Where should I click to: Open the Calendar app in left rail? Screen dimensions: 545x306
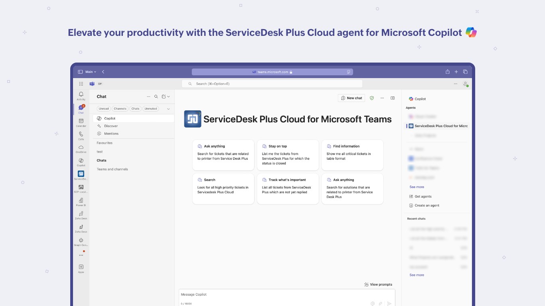click(81, 122)
